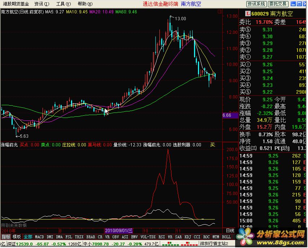Viewport: 308px width, 248px height.
Task: Click the small red box icon at chart top-right
Action: coord(220,12)
